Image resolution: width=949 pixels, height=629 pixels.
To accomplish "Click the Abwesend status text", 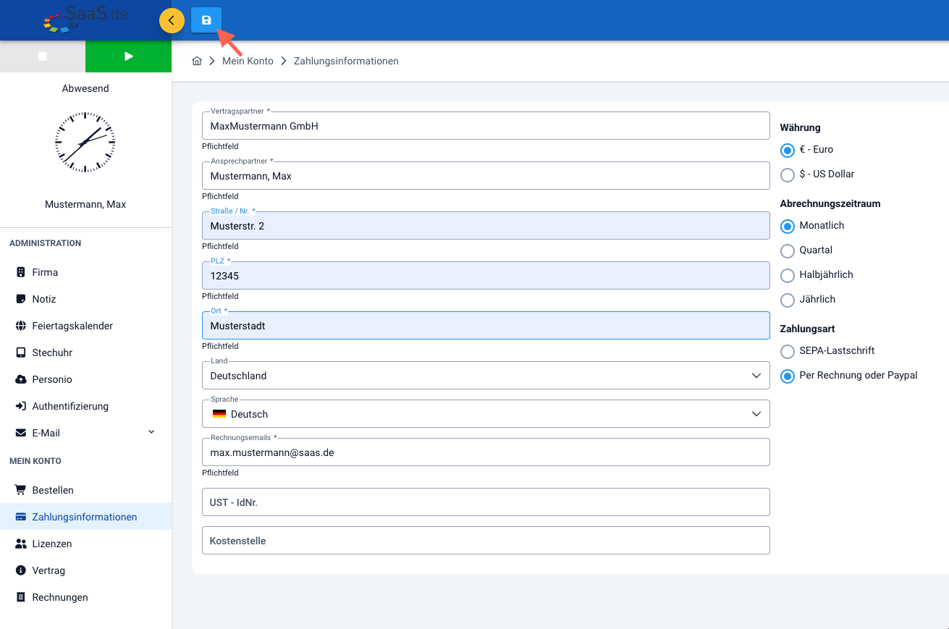I will coord(85,88).
